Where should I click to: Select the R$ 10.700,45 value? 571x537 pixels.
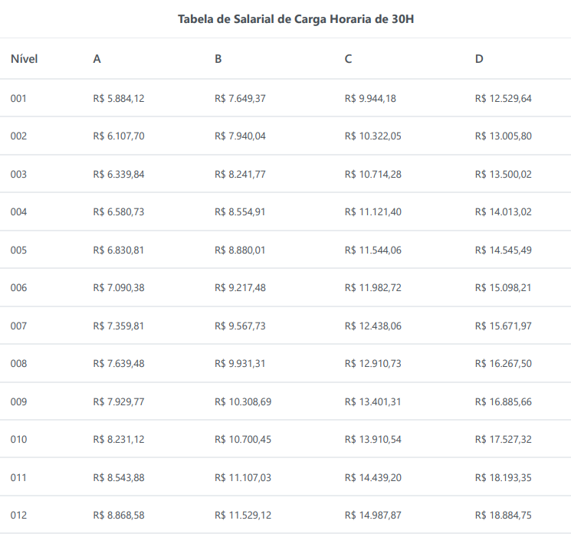243,440
